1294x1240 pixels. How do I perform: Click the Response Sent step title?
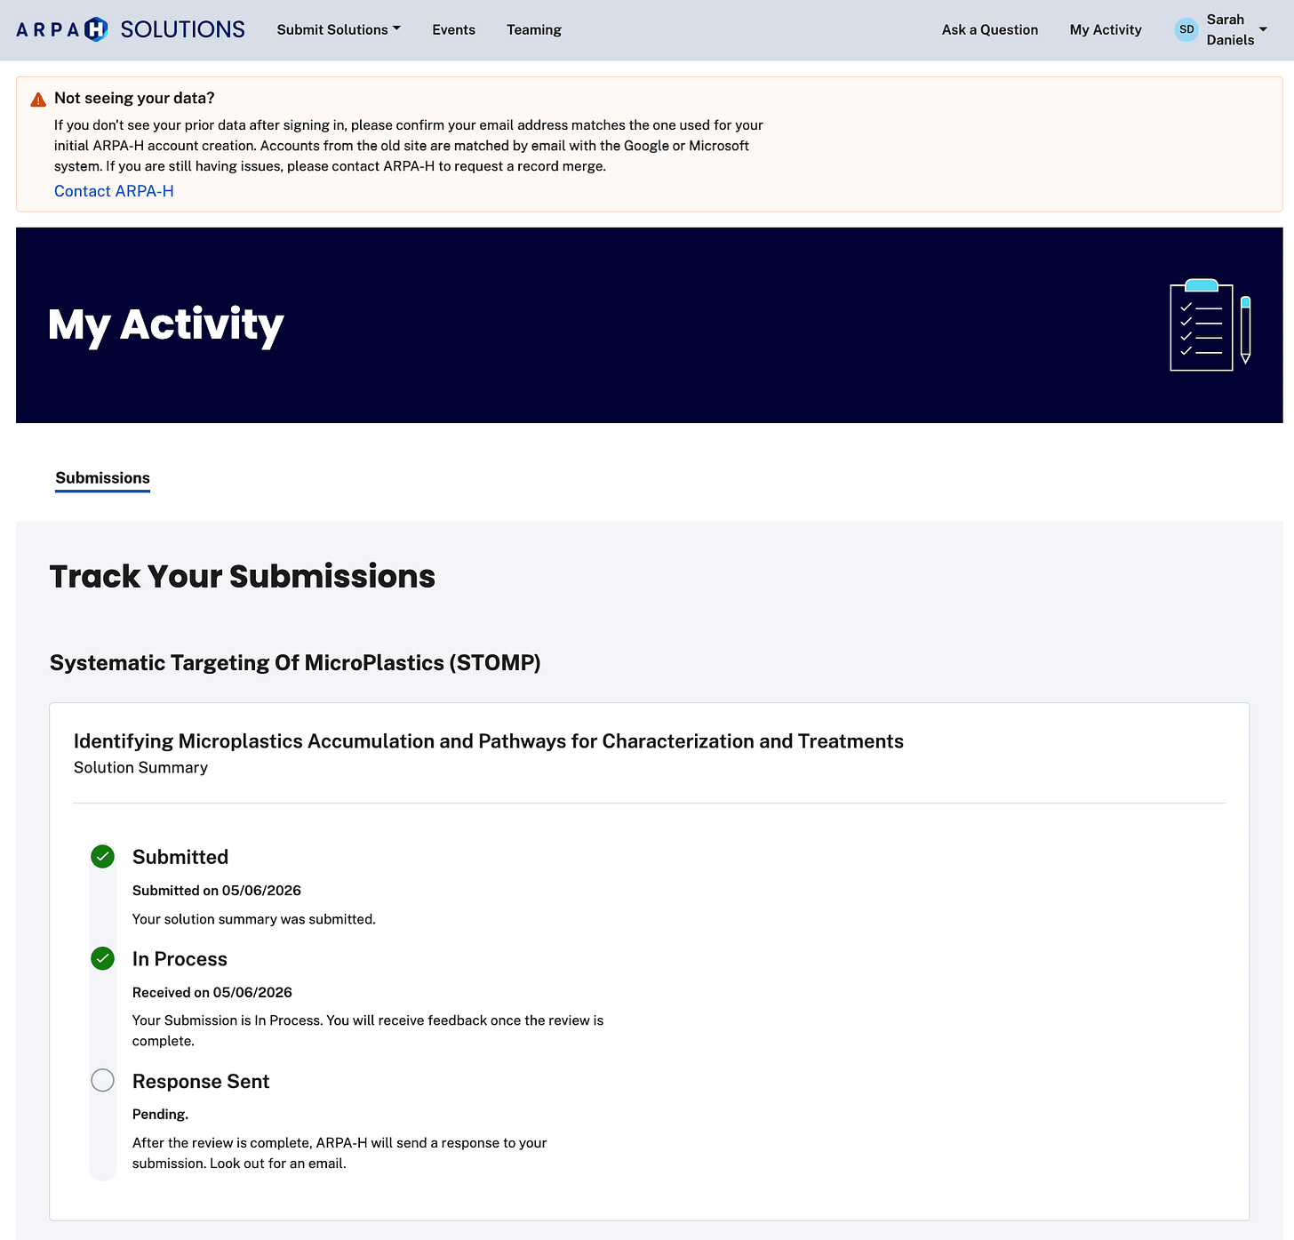tap(201, 1081)
